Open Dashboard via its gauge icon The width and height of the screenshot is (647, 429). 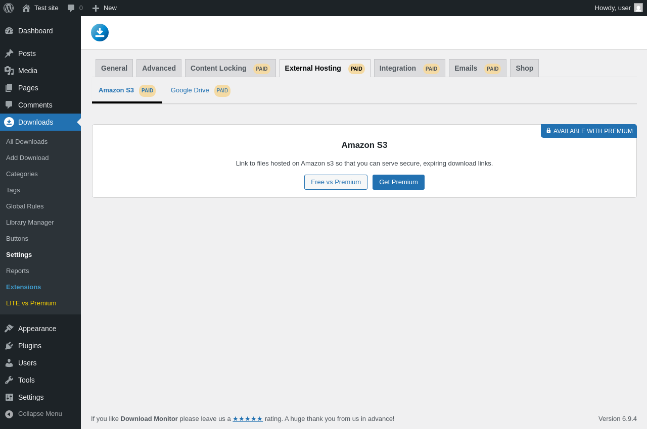pos(9,31)
